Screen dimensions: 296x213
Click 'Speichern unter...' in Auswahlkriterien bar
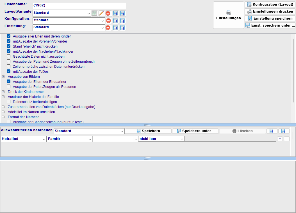[x=195, y=131]
